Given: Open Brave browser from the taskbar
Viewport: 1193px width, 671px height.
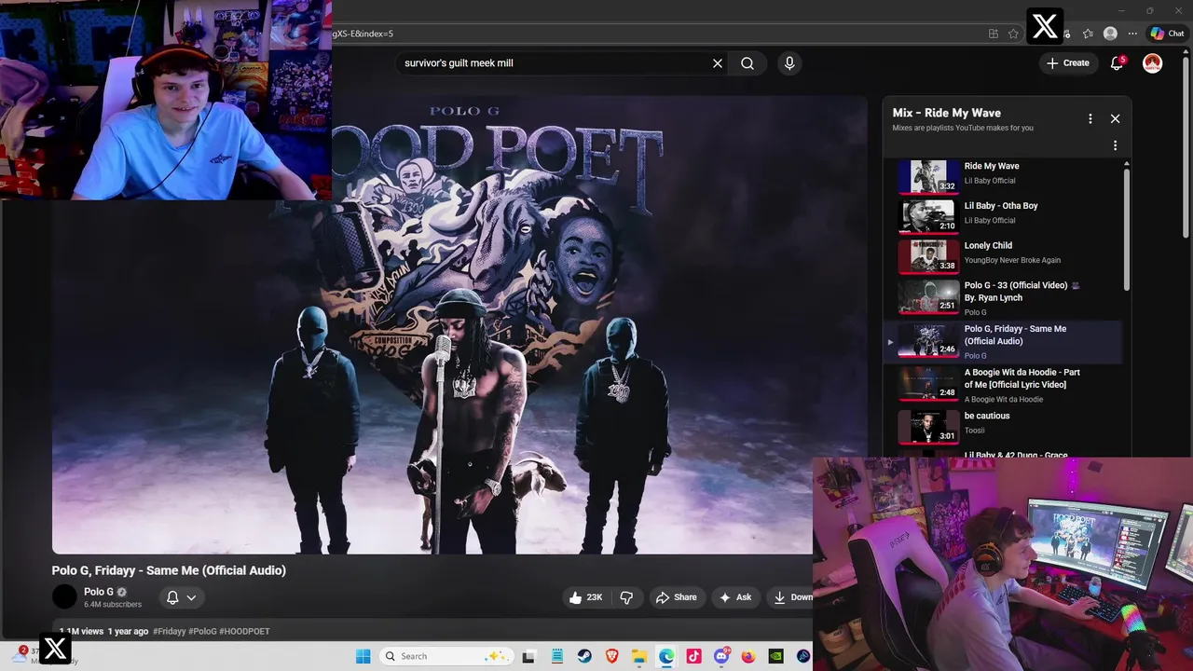Looking at the screenshot, I should [x=611, y=656].
